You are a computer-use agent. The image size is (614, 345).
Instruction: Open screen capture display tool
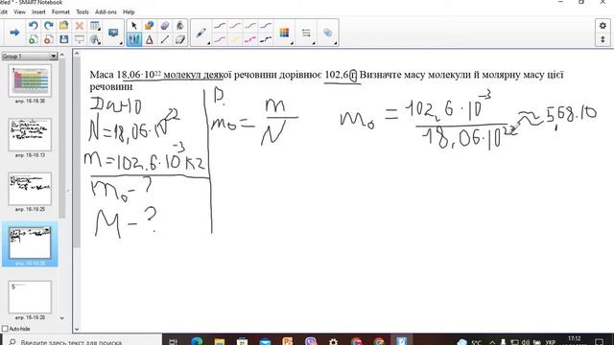113,33
